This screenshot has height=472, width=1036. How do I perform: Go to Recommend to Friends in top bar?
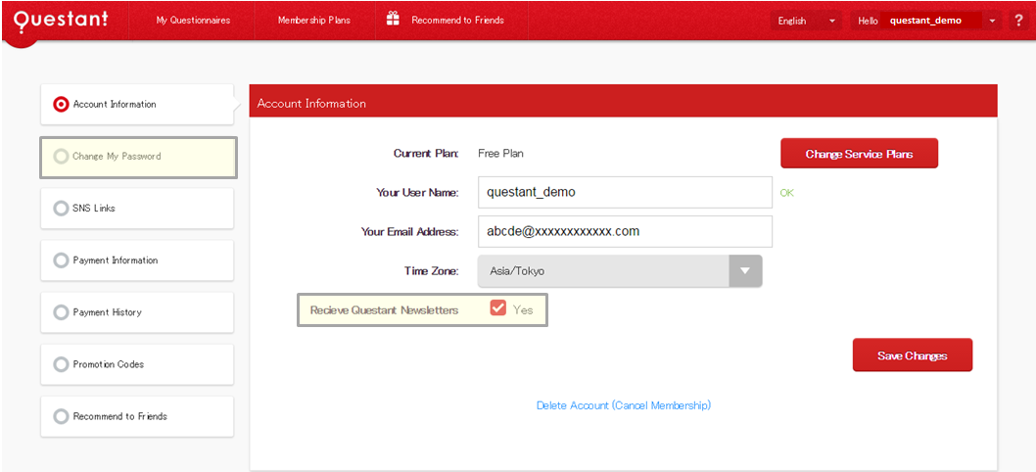458,21
